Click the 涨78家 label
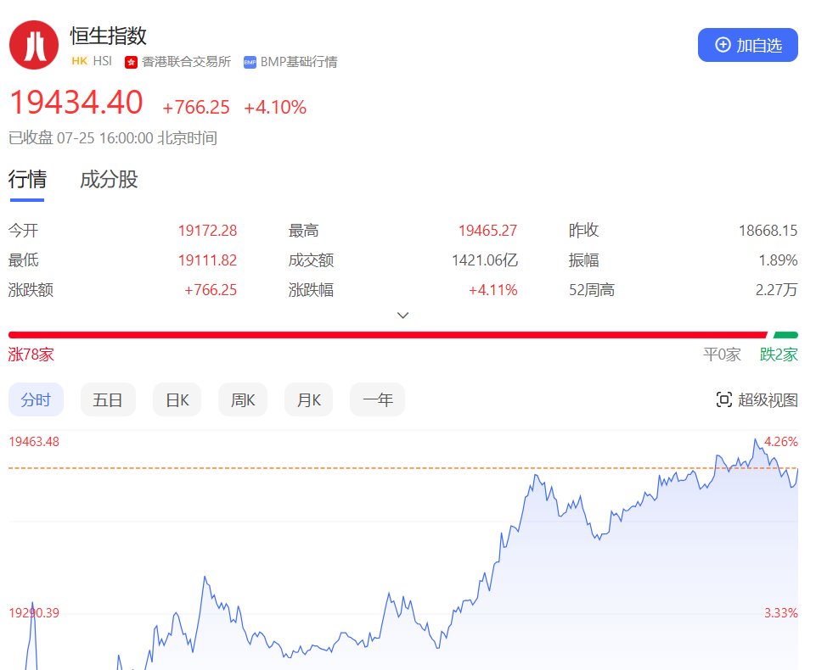Viewport: 816px width, 670px height. pyautogui.click(x=31, y=355)
